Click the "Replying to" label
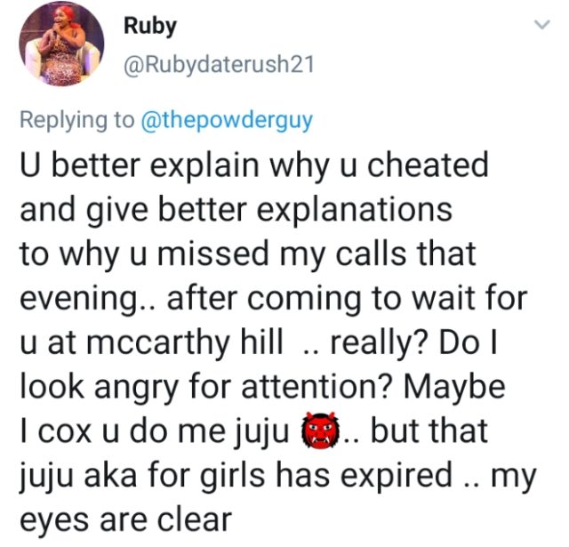This screenshot has height=547, width=569. [76, 120]
